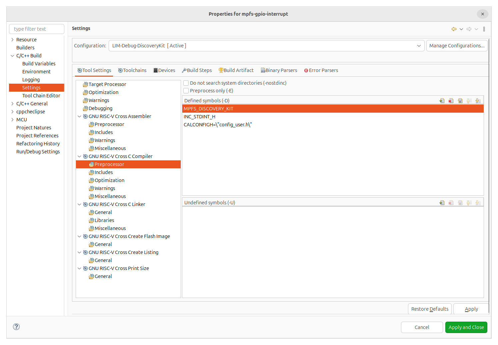Image resolution: width=498 pixels, height=345 pixels.
Task: Edit the selected defined symbol
Action: (460, 100)
